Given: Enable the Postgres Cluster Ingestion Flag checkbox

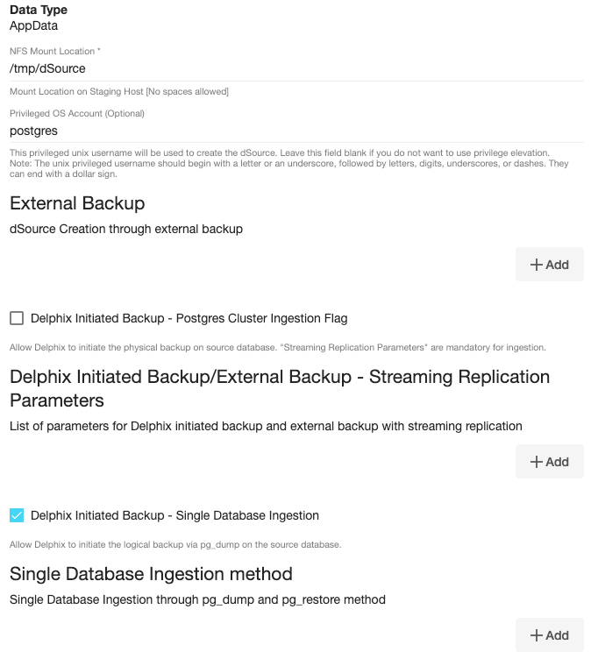Looking at the screenshot, I should [x=17, y=318].
